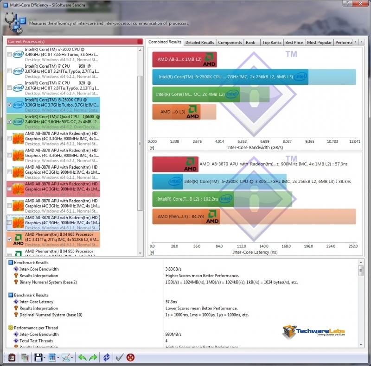Click flower icon of red-highlighted A8-3870 row
This screenshot has width=371, height=366.
[18, 189]
